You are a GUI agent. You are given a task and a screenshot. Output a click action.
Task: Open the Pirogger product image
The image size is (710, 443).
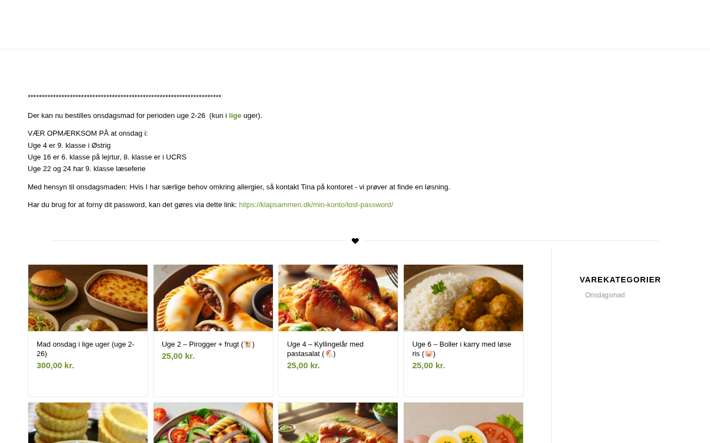(x=213, y=298)
